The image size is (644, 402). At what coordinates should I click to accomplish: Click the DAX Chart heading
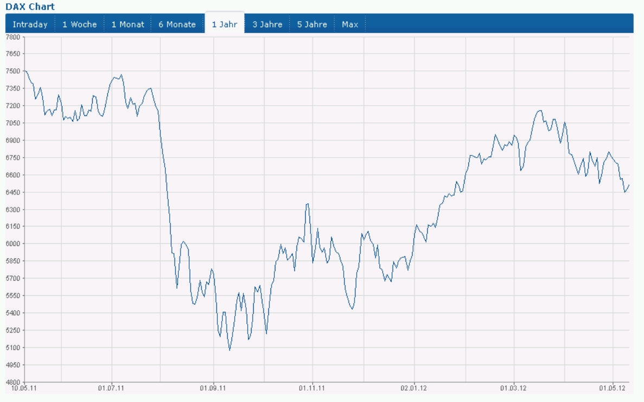point(30,7)
